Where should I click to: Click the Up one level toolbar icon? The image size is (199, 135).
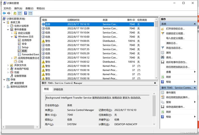coord(15,13)
